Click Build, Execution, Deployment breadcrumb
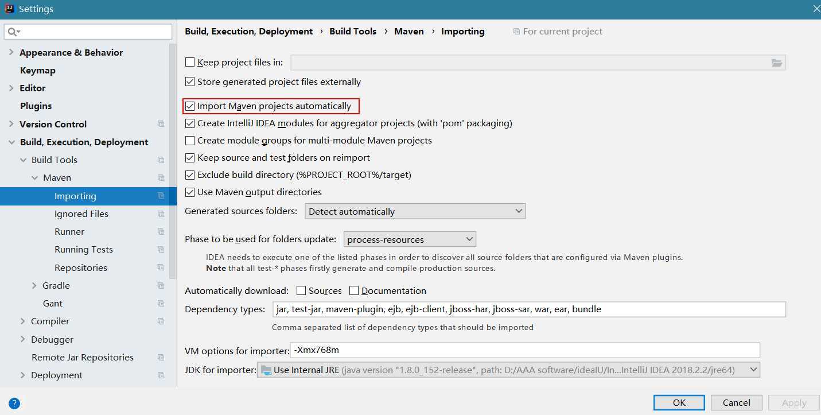 point(249,32)
